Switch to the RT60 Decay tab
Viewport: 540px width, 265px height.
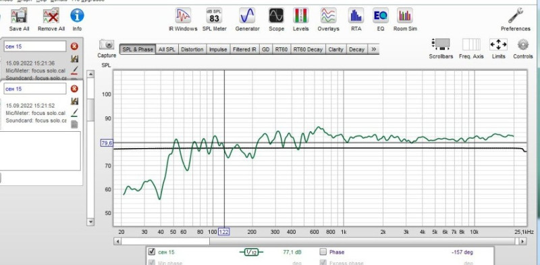[308, 49]
